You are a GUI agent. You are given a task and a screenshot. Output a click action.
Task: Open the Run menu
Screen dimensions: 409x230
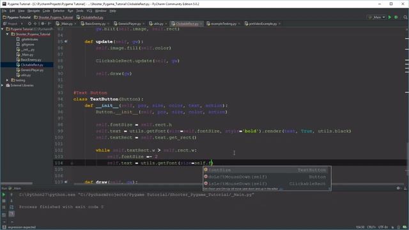[70, 11]
